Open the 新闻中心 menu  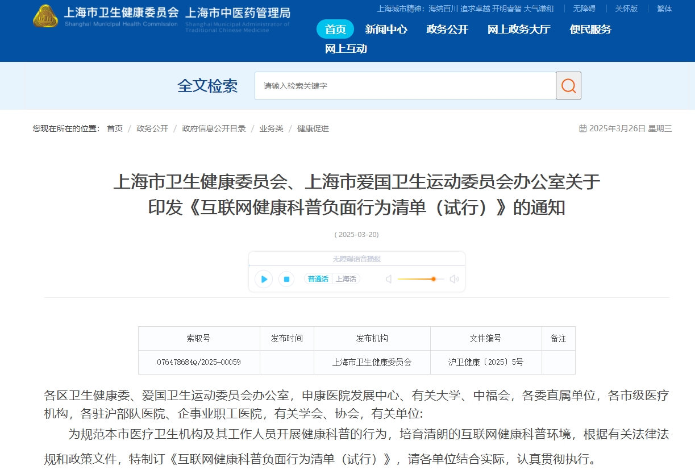click(386, 30)
